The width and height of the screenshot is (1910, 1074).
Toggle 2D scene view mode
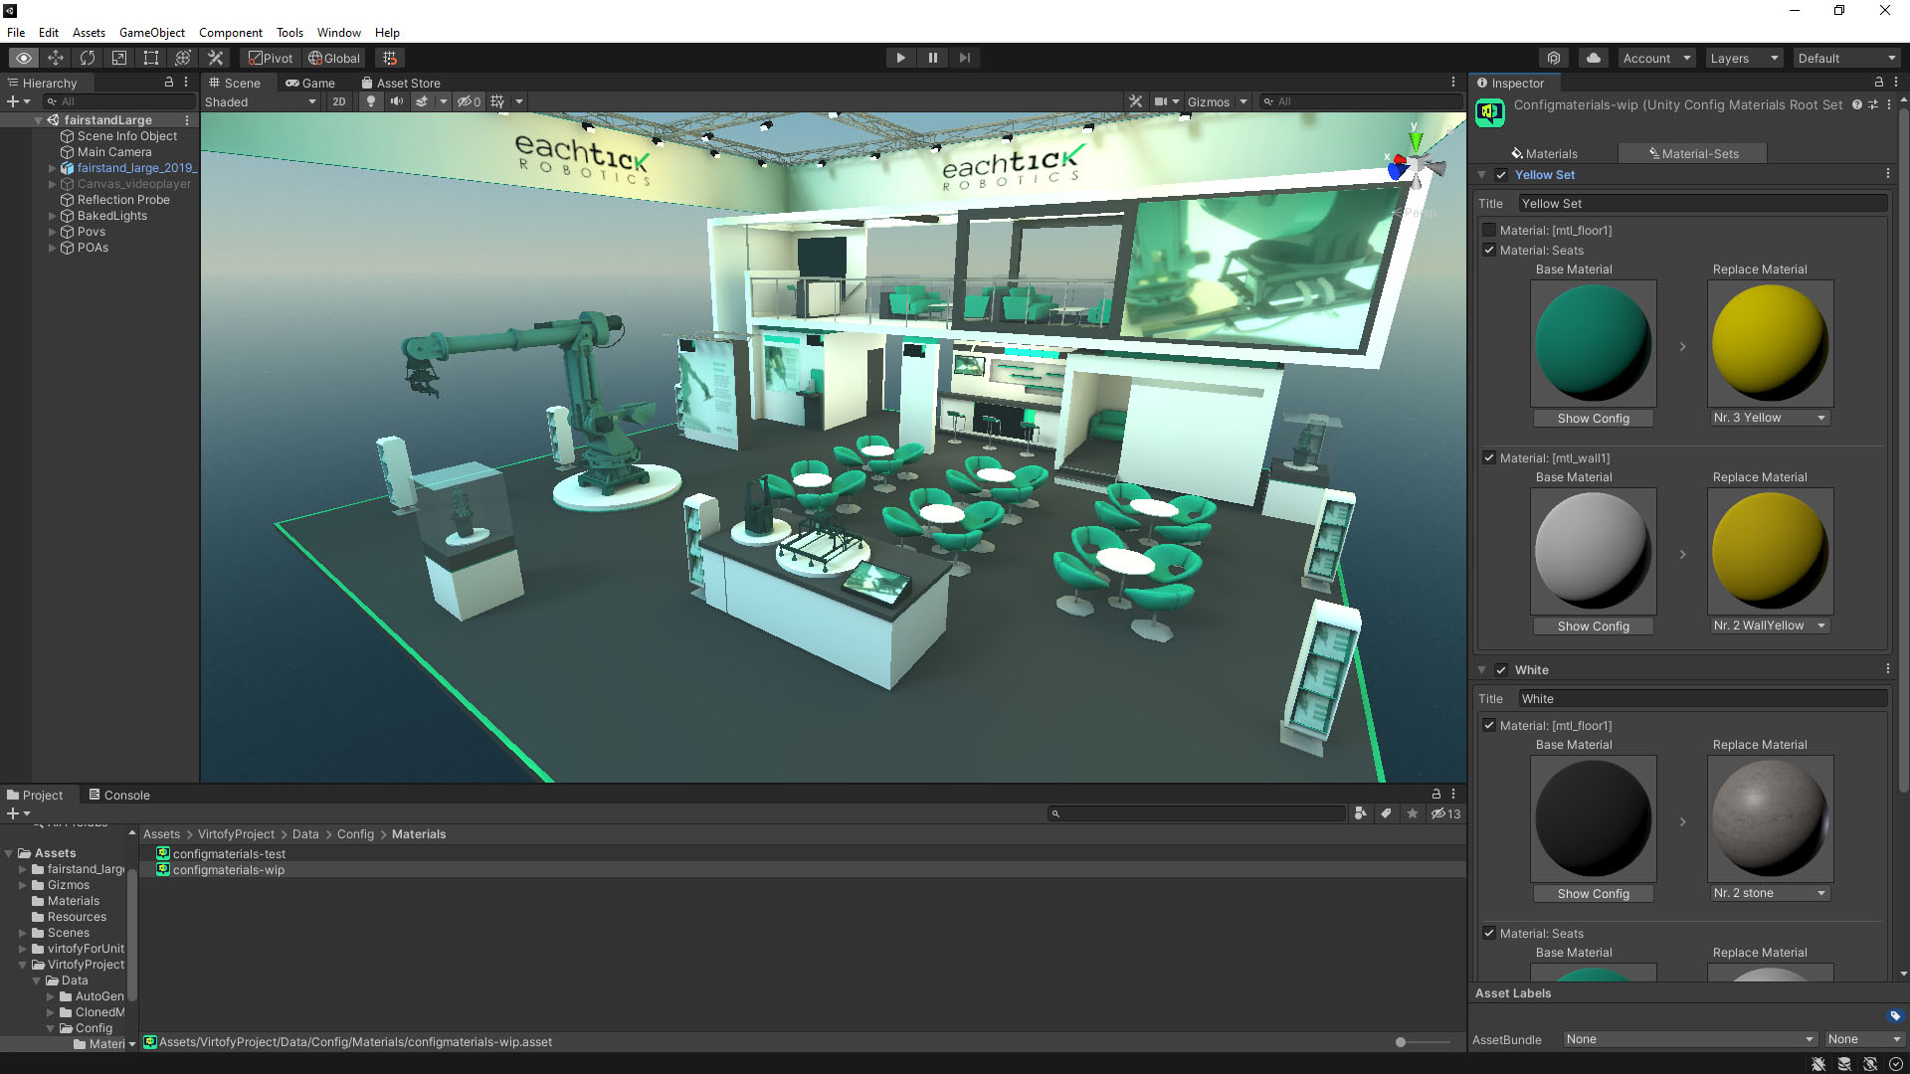pyautogui.click(x=339, y=101)
